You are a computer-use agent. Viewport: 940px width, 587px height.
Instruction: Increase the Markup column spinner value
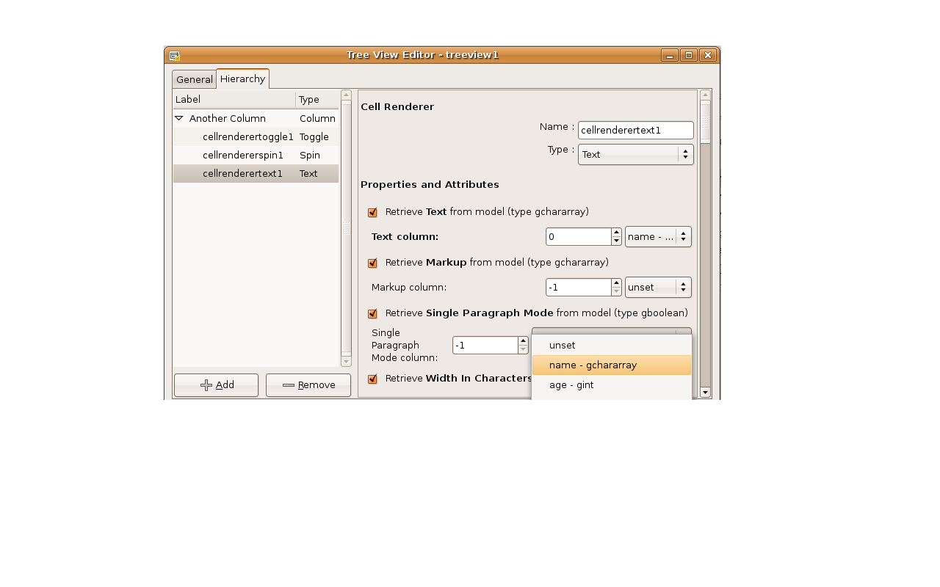pyautogui.click(x=617, y=283)
